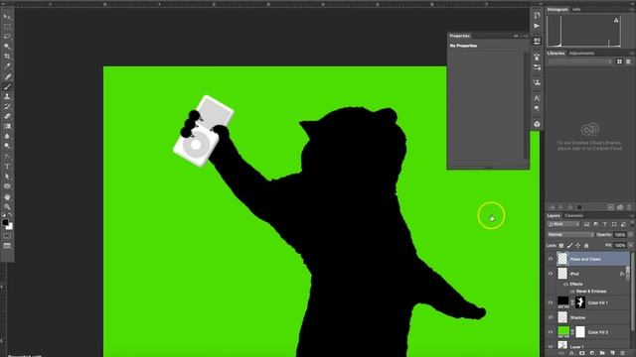Image resolution: width=636 pixels, height=357 pixels.
Task: Select the Dodge tool
Action: tap(7, 146)
